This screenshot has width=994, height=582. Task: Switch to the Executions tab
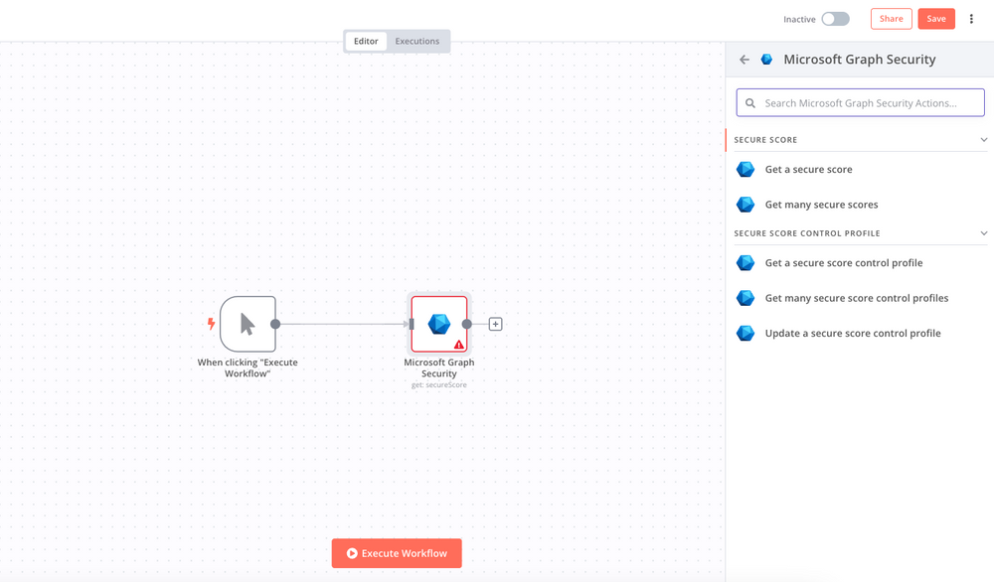[x=416, y=41]
